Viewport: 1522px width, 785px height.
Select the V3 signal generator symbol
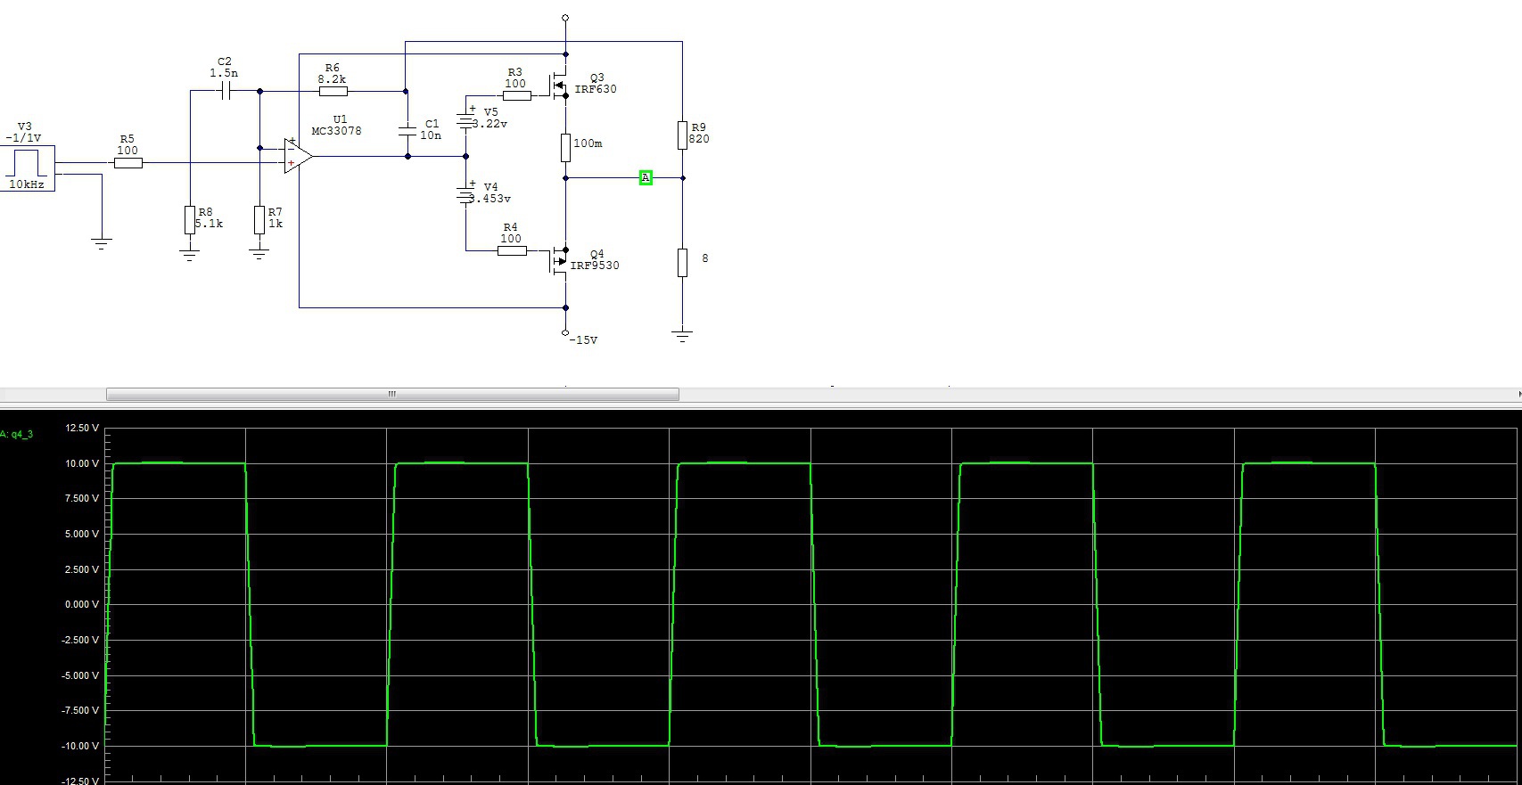coord(27,168)
